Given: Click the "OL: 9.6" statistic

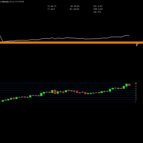Looking at the screenshot, I should tap(97, 12).
